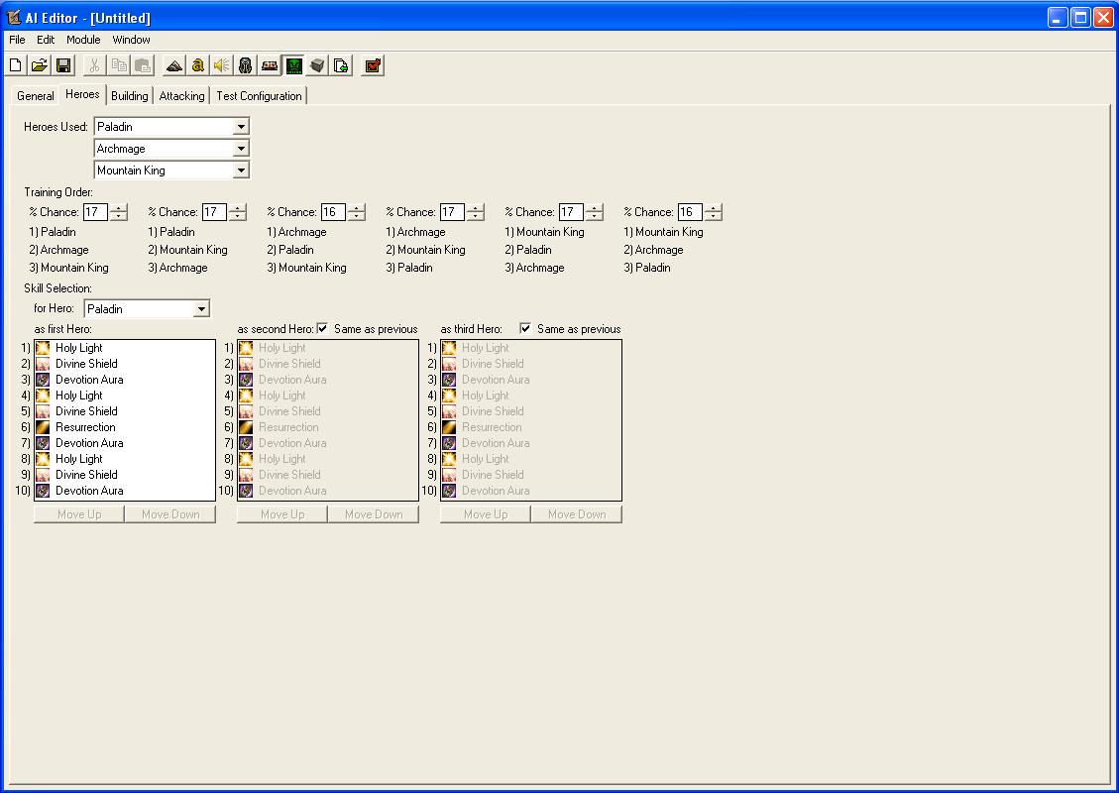Increase the first % Chance spinner value

click(x=119, y=208)
